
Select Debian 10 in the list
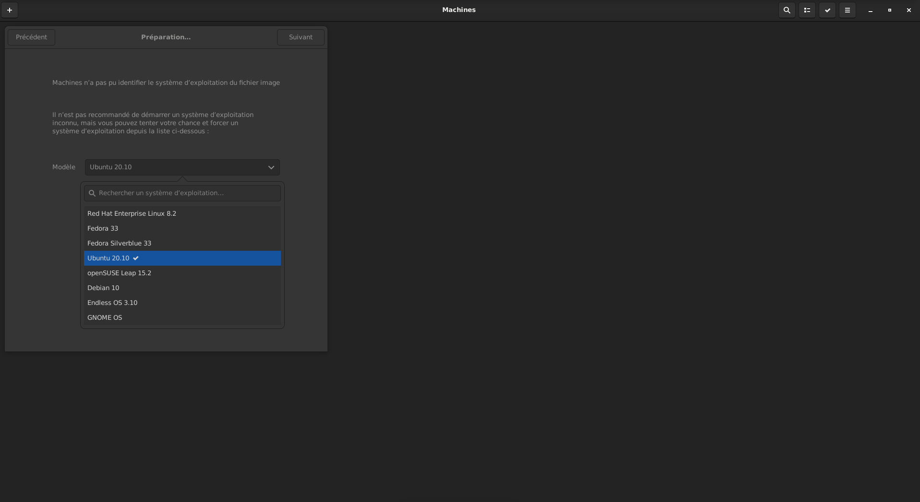182,288
